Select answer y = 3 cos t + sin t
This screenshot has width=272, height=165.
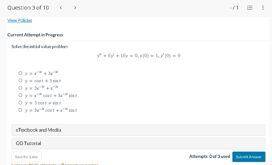[x=20, y=103]
